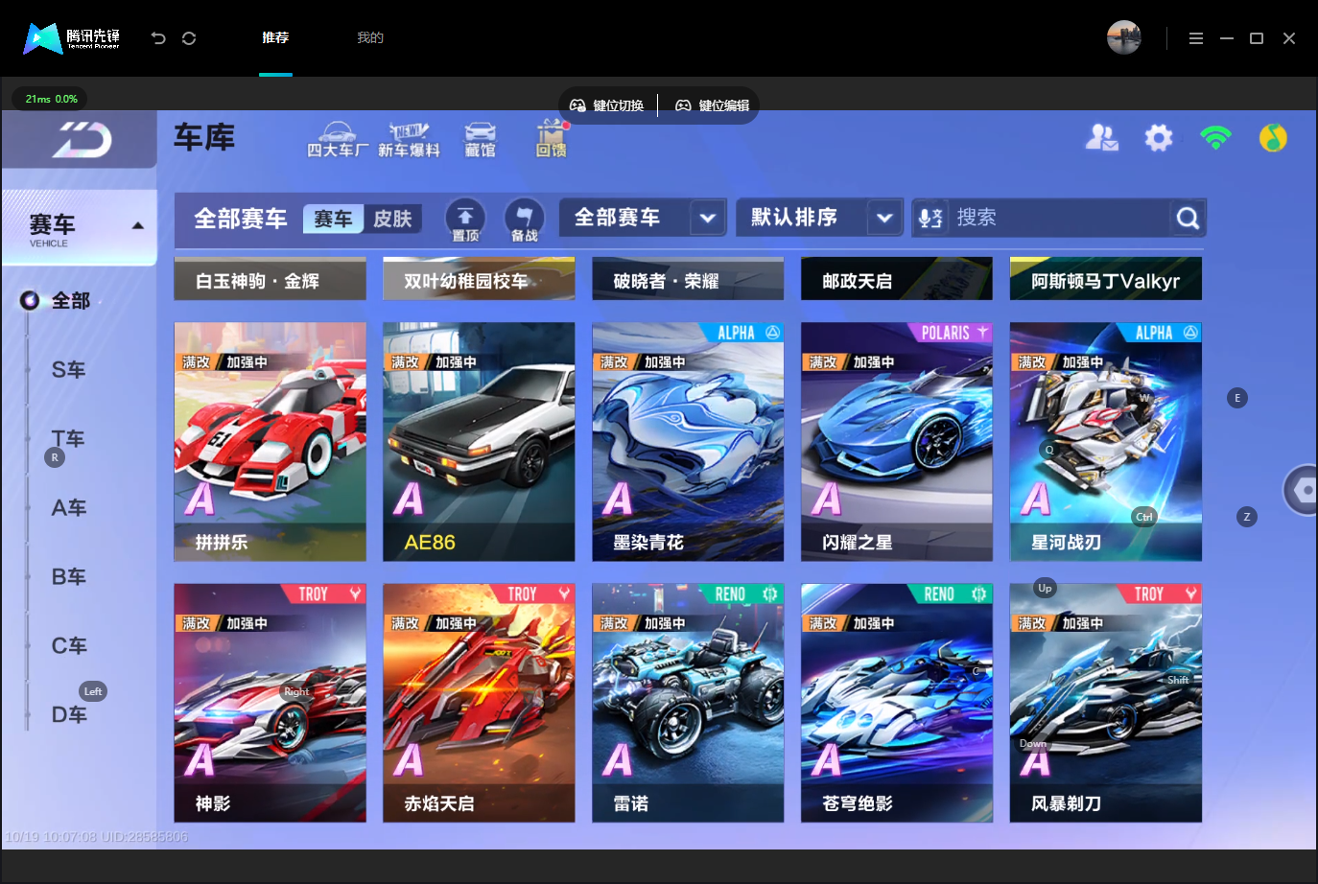Select the 拼拼乐 car card
Screen dimensions: 1318x884
(271, 442)
